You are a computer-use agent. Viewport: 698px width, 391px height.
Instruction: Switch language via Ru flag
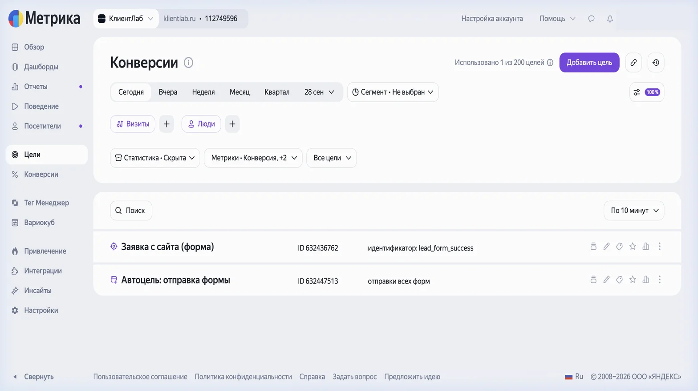coord(574,377)
